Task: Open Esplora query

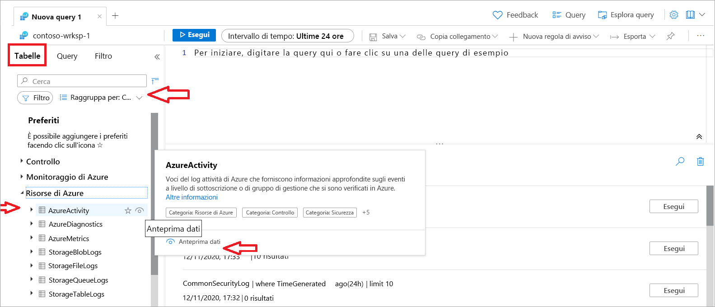Action: tap(626, 15)
